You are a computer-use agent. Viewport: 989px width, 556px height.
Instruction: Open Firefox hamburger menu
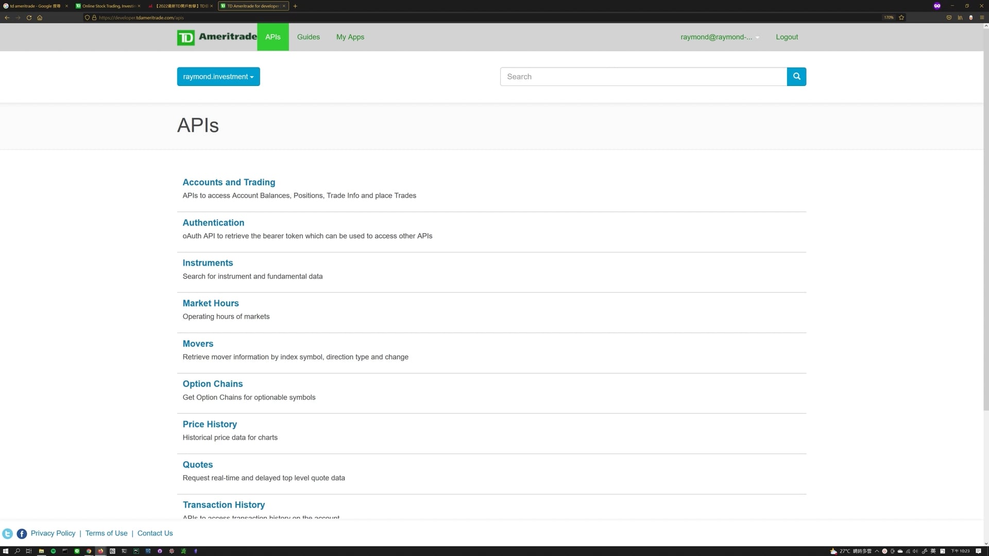(x=982, y=18)
